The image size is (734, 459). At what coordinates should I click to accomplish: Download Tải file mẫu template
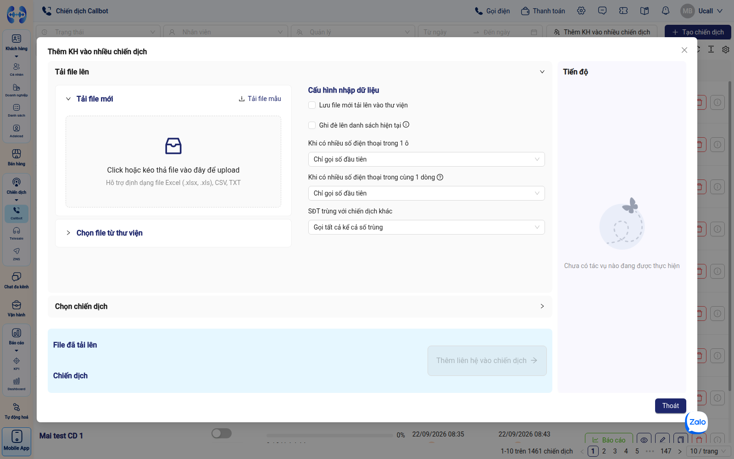point(260,99)
